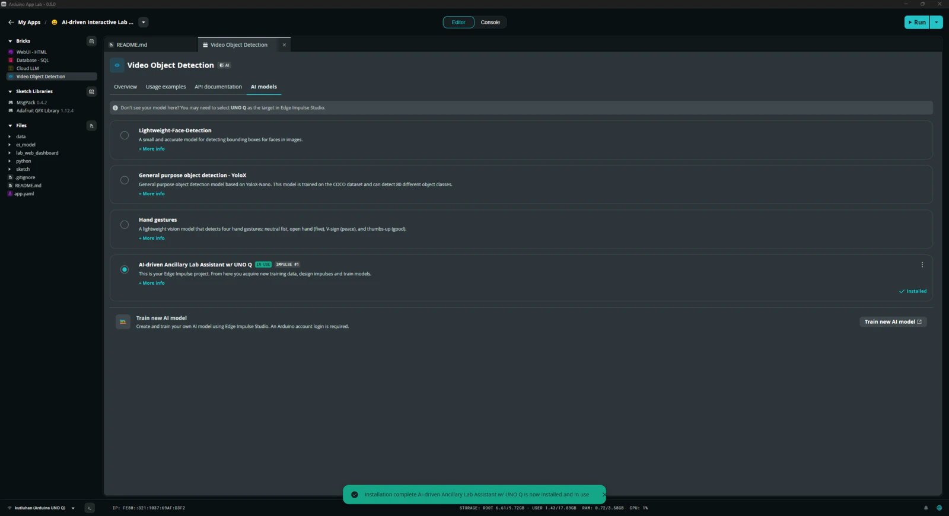Open the Database - SQL brick
The width and height of the screenshot is (949, 516).
point(52,60)
